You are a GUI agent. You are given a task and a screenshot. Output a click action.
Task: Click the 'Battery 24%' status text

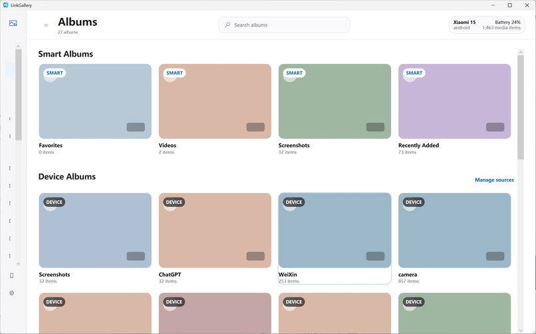point(507,22)
